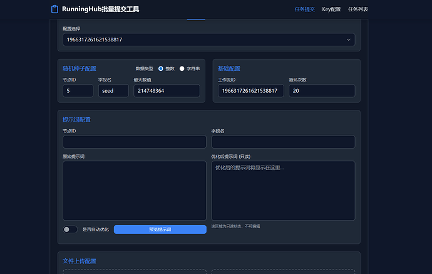Open the 任务提交 navigation tab

304,9
